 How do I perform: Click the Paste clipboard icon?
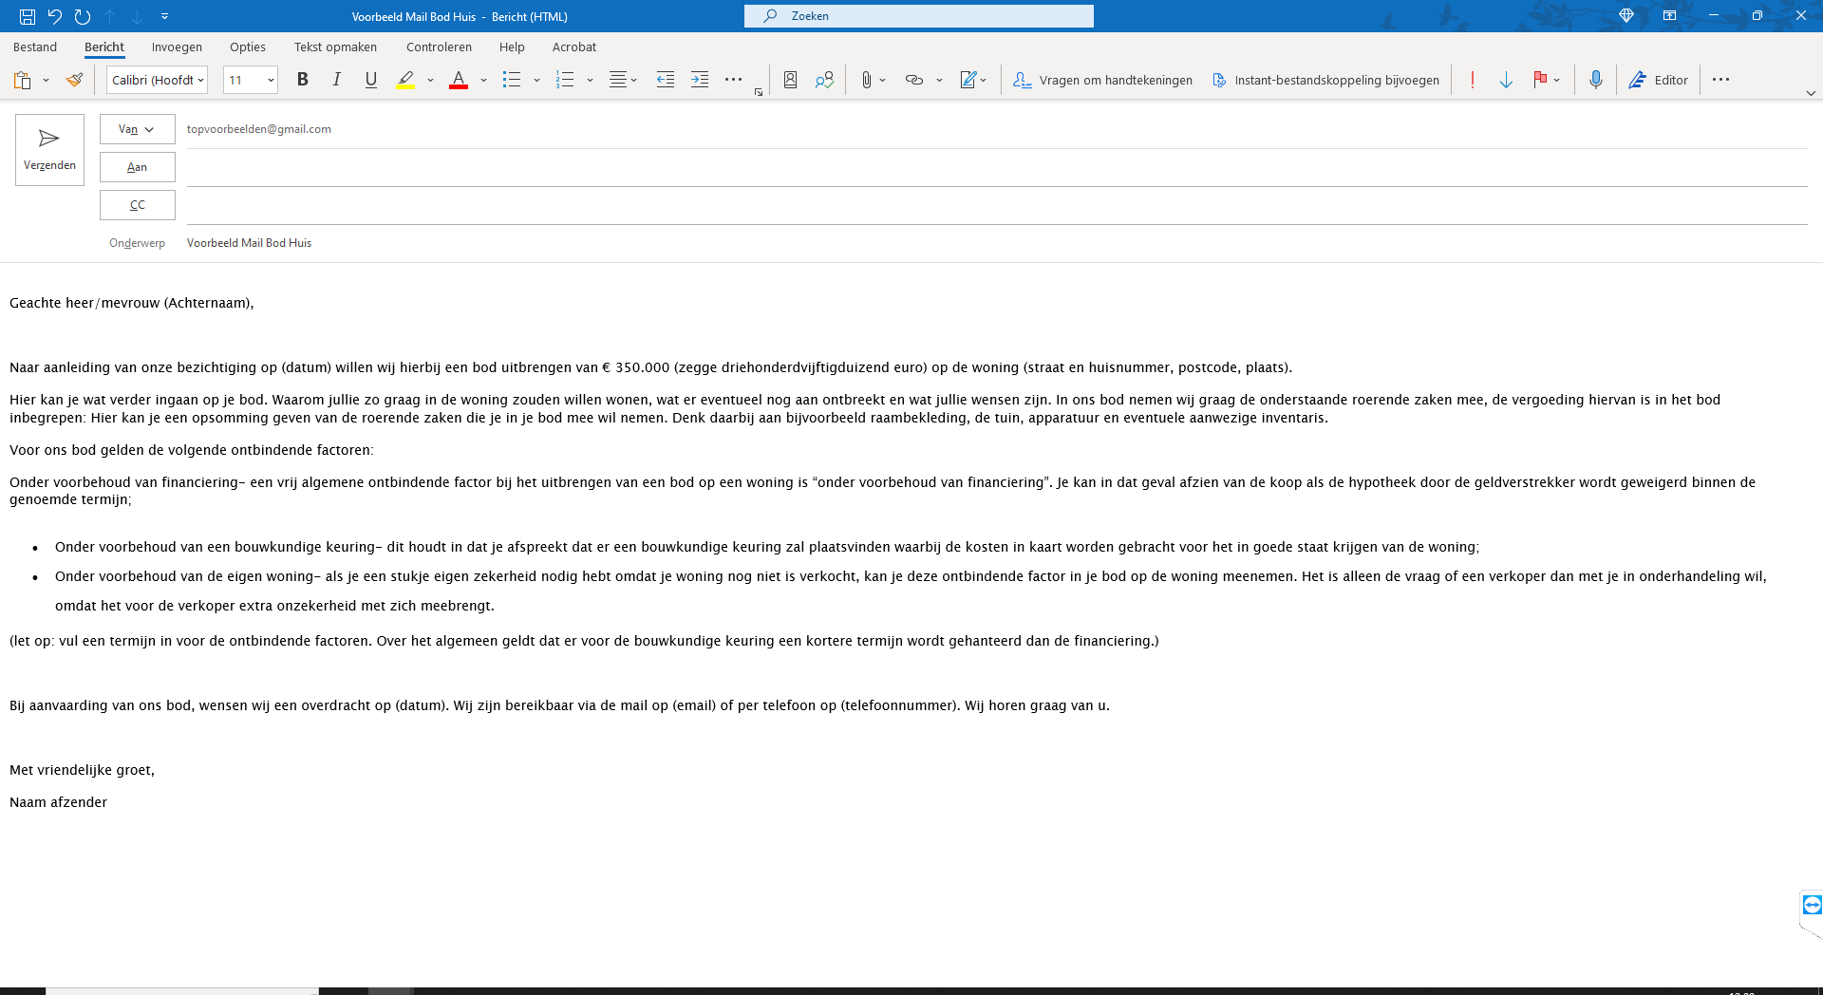[x=23, y=81]
